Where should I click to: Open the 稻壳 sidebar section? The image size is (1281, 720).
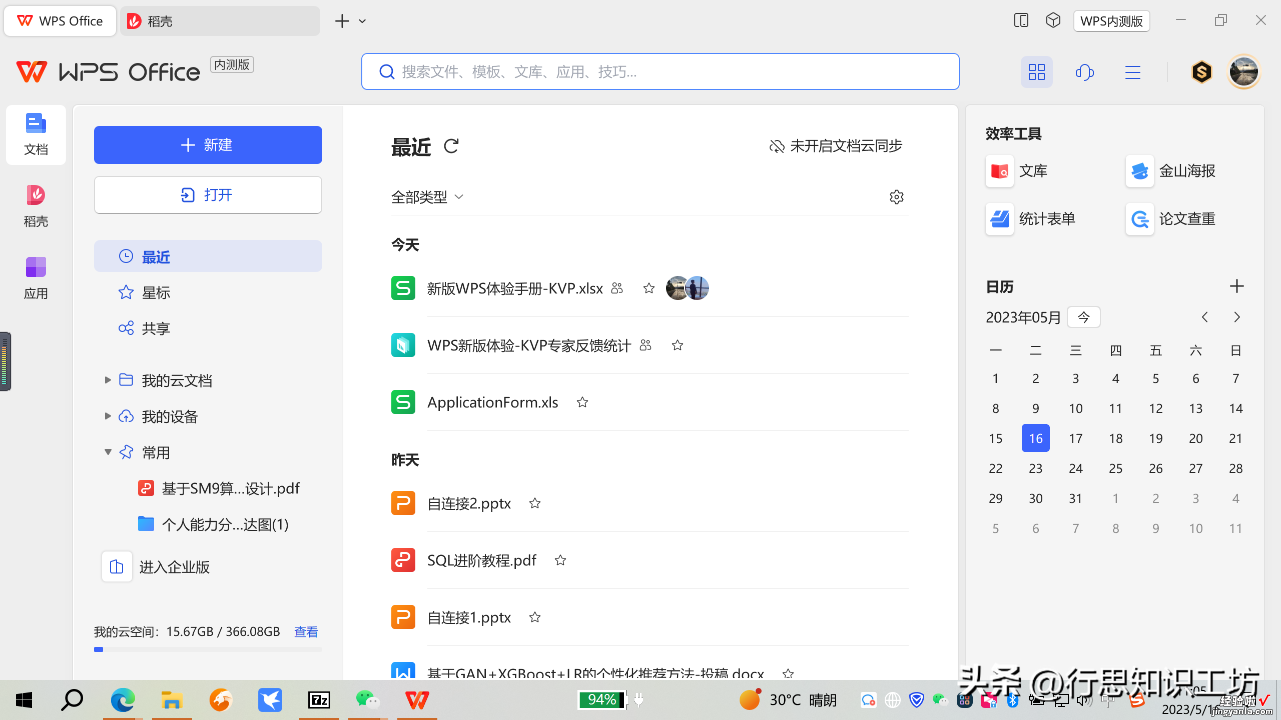click(36, 206)
